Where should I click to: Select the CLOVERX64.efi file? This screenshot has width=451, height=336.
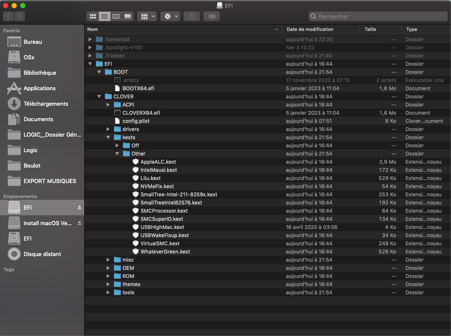[x=267, y=113]
